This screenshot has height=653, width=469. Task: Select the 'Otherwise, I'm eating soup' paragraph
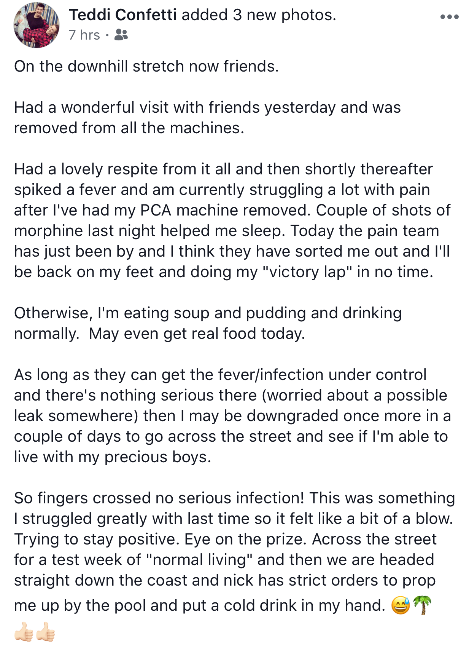(x=208, y=323)
